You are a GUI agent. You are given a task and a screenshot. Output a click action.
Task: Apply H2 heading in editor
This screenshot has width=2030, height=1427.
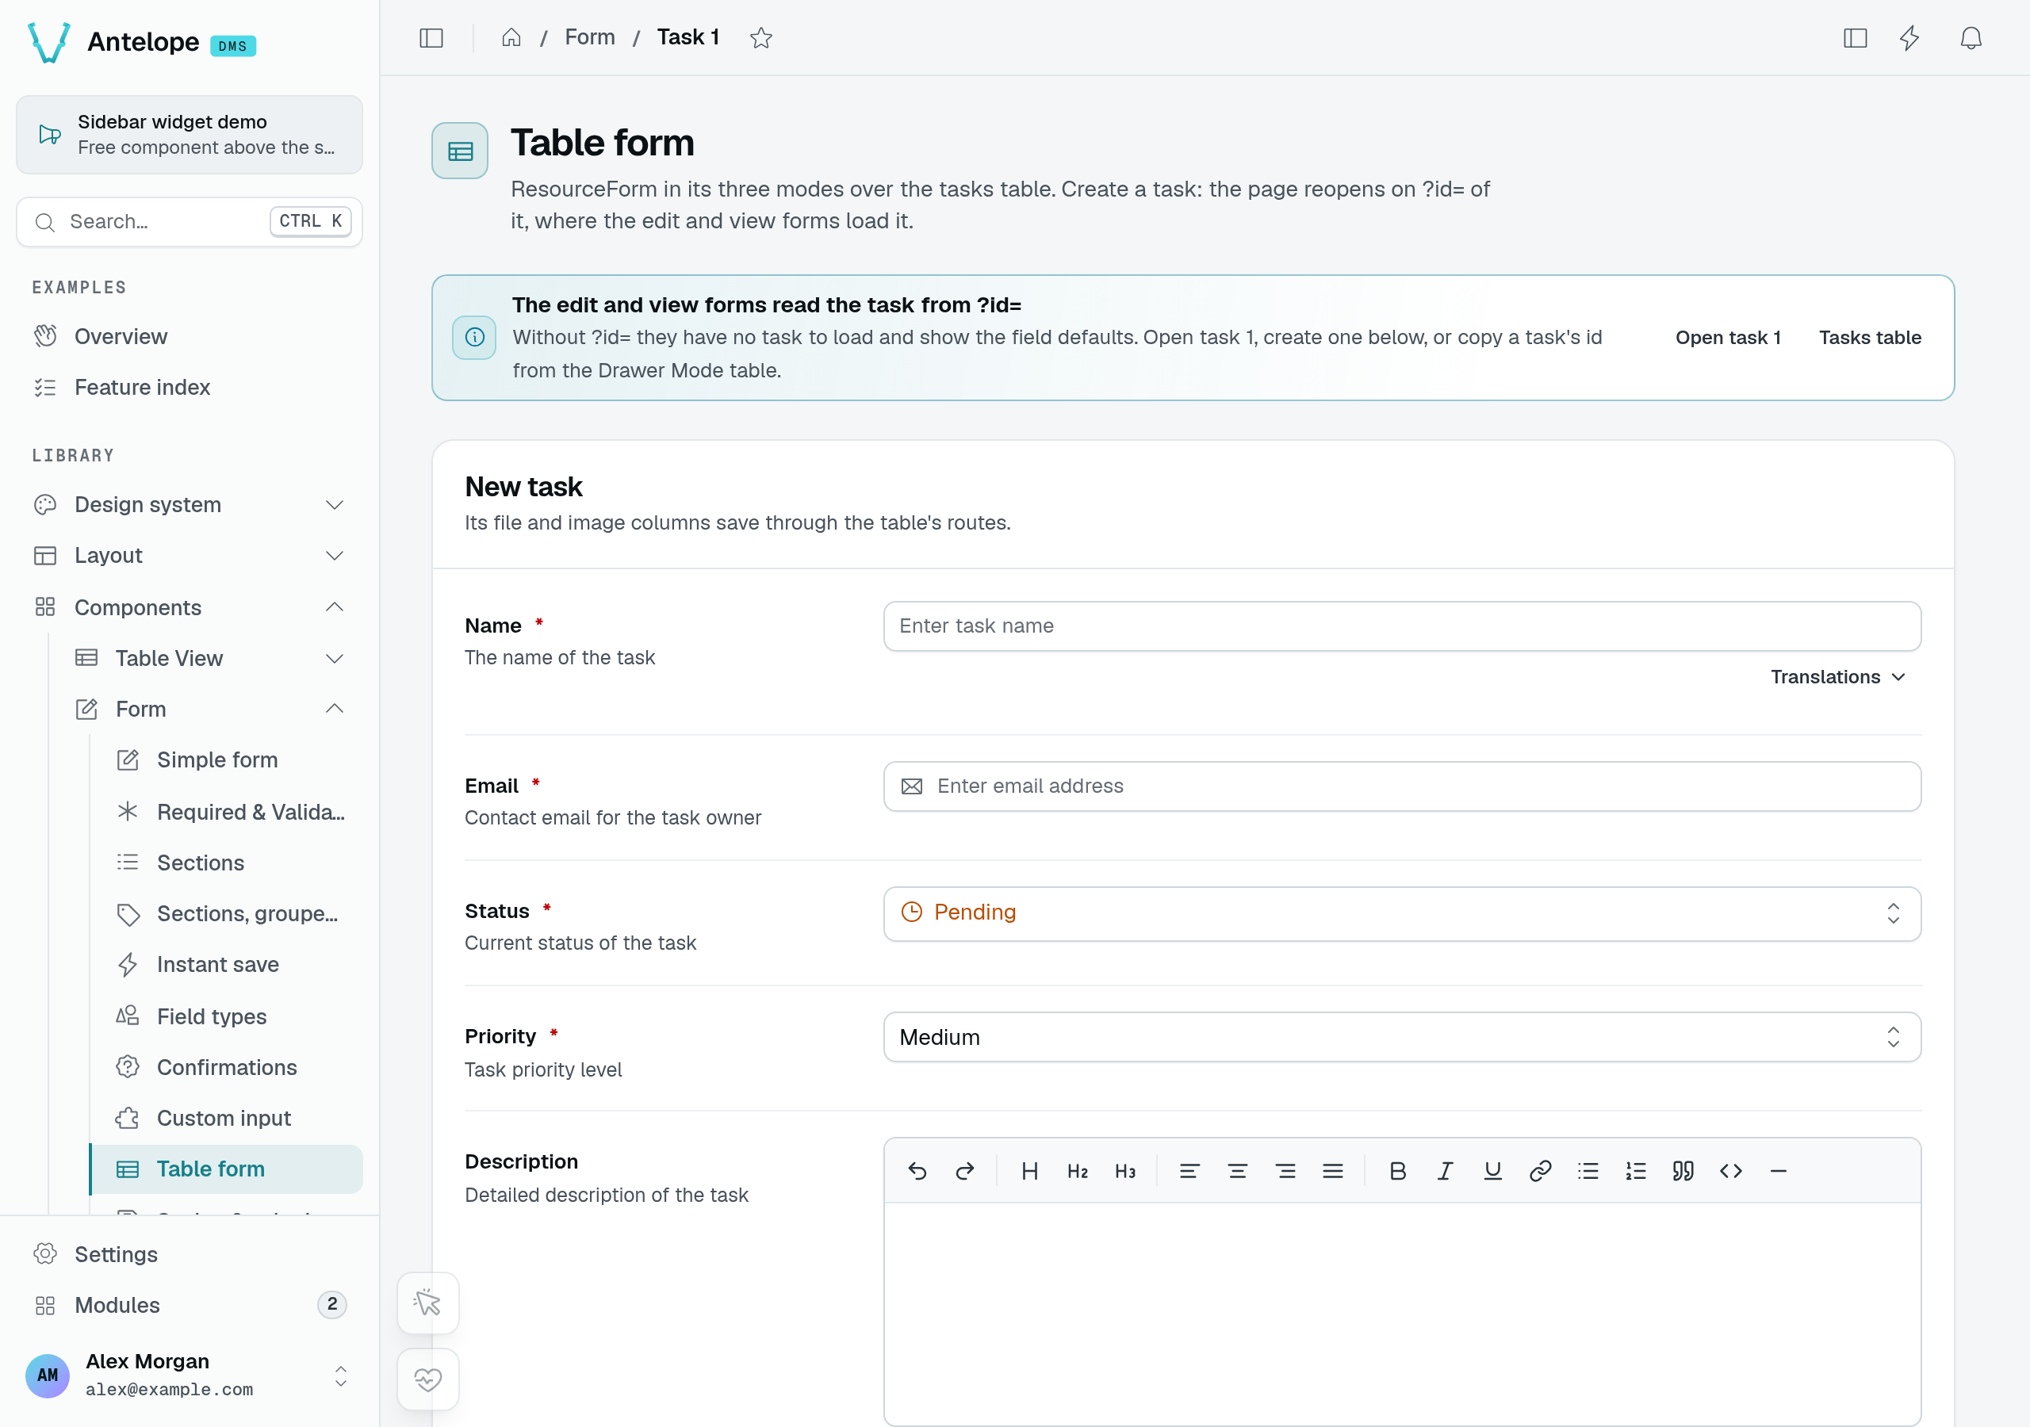point(1077,1171)
